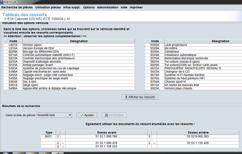The image size is (242, 154).
Task: Click the info icon beside 31 33 1 090 479
Action: pyautogui.click(x=58, y=143)
